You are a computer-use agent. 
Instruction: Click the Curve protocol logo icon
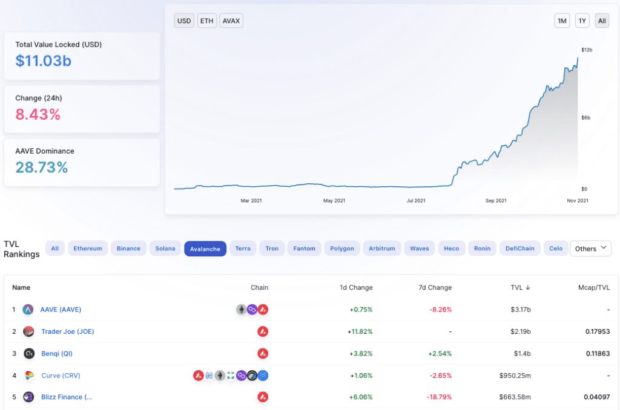point(28,376)
